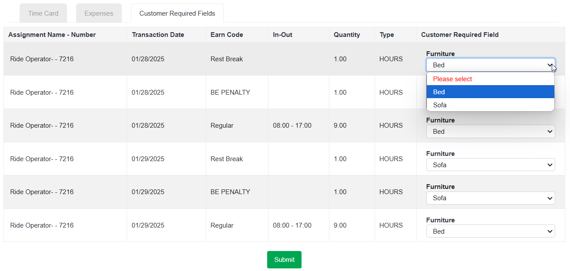The width and height of the screenshot is (570, 271).
Task: Open Furniture dropdown for 01/29/2025 BE PENALTY row
Action: pyautogui.click(x=490, y=198)
